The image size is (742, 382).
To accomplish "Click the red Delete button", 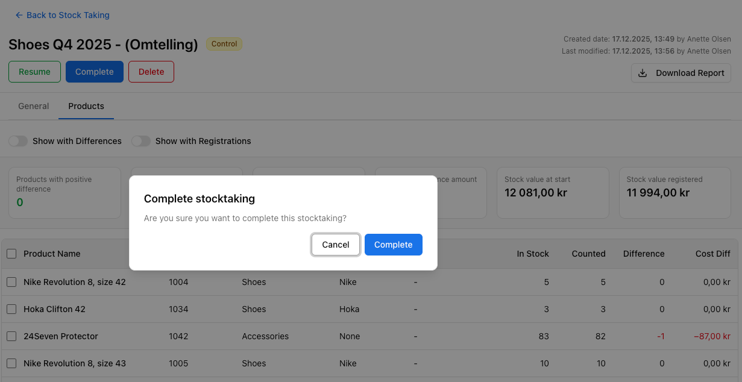I will tap(151, 72).
